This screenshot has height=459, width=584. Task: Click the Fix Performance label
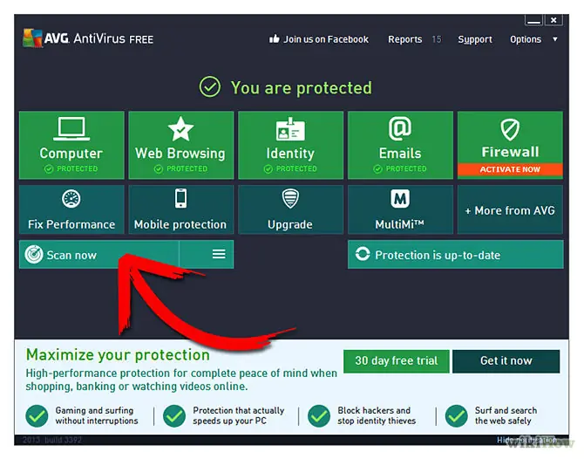click(71, 224)
